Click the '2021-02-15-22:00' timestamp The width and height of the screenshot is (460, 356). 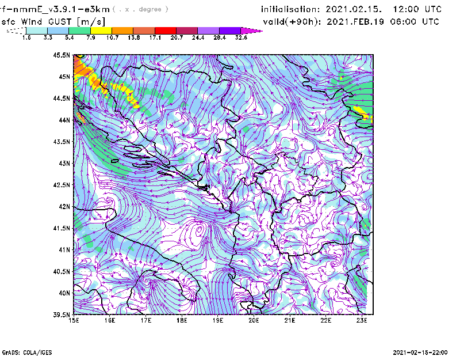pyautogui.click(x=420, y=353)
